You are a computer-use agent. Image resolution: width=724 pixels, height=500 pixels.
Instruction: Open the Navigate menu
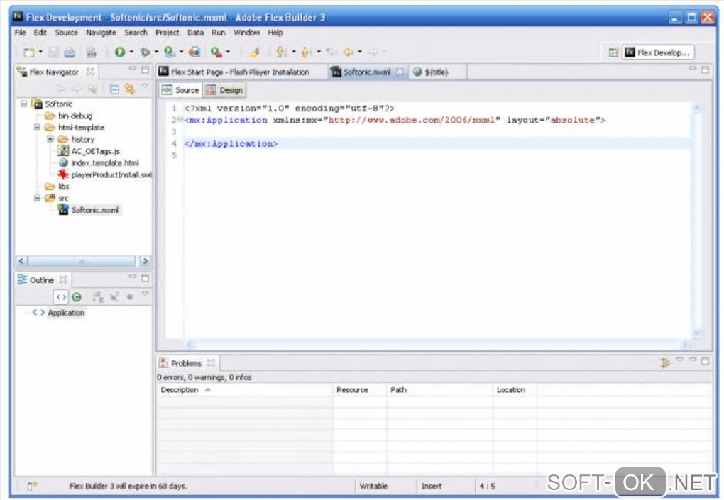click(101, 33)
